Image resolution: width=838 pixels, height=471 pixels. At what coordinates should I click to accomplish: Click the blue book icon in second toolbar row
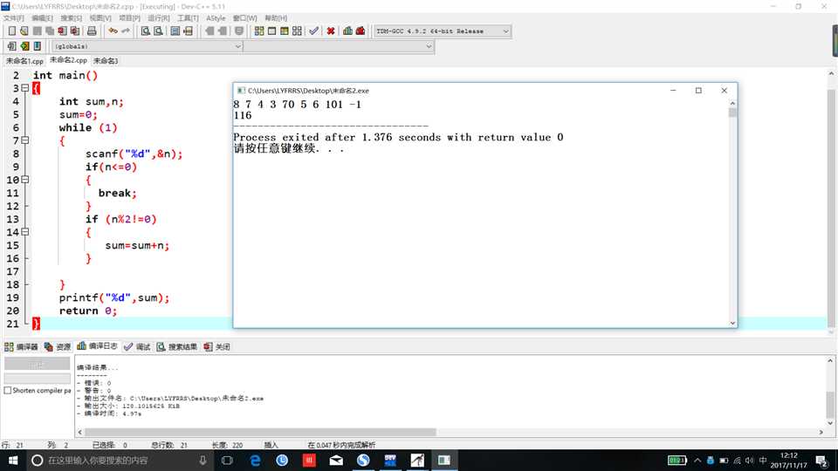[x=38, y=46]
